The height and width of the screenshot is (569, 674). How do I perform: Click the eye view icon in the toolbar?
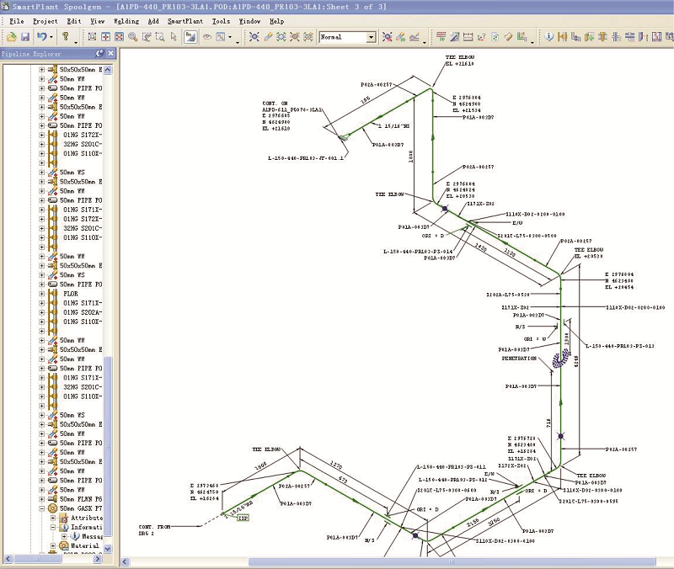tap(207, 37)
